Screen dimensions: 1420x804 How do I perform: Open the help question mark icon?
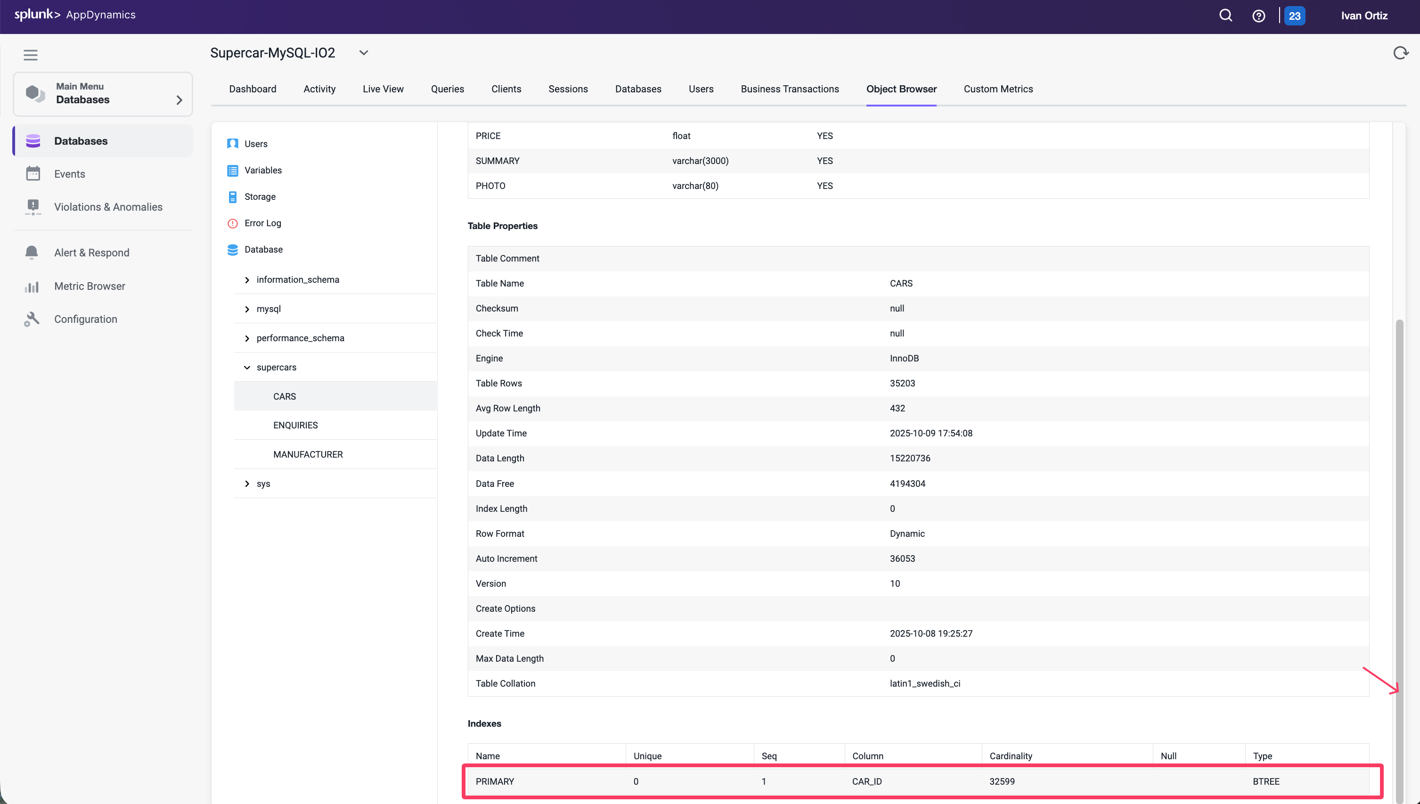pyautogui.click(x=1258, y=16)
